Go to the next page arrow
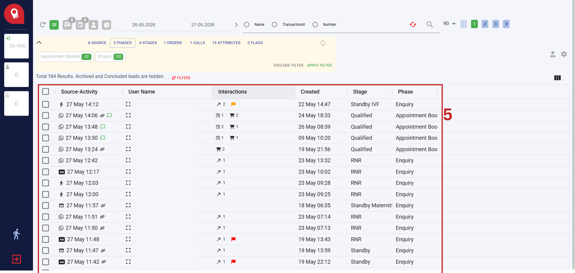This screenshot has width=575, height=273. point(506,24)
